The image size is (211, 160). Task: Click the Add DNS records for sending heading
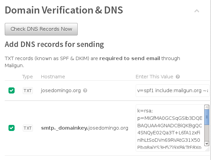54,44
